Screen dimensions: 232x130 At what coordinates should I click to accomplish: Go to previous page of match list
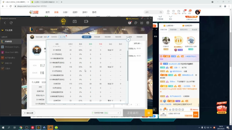click(x=122, y=105)
